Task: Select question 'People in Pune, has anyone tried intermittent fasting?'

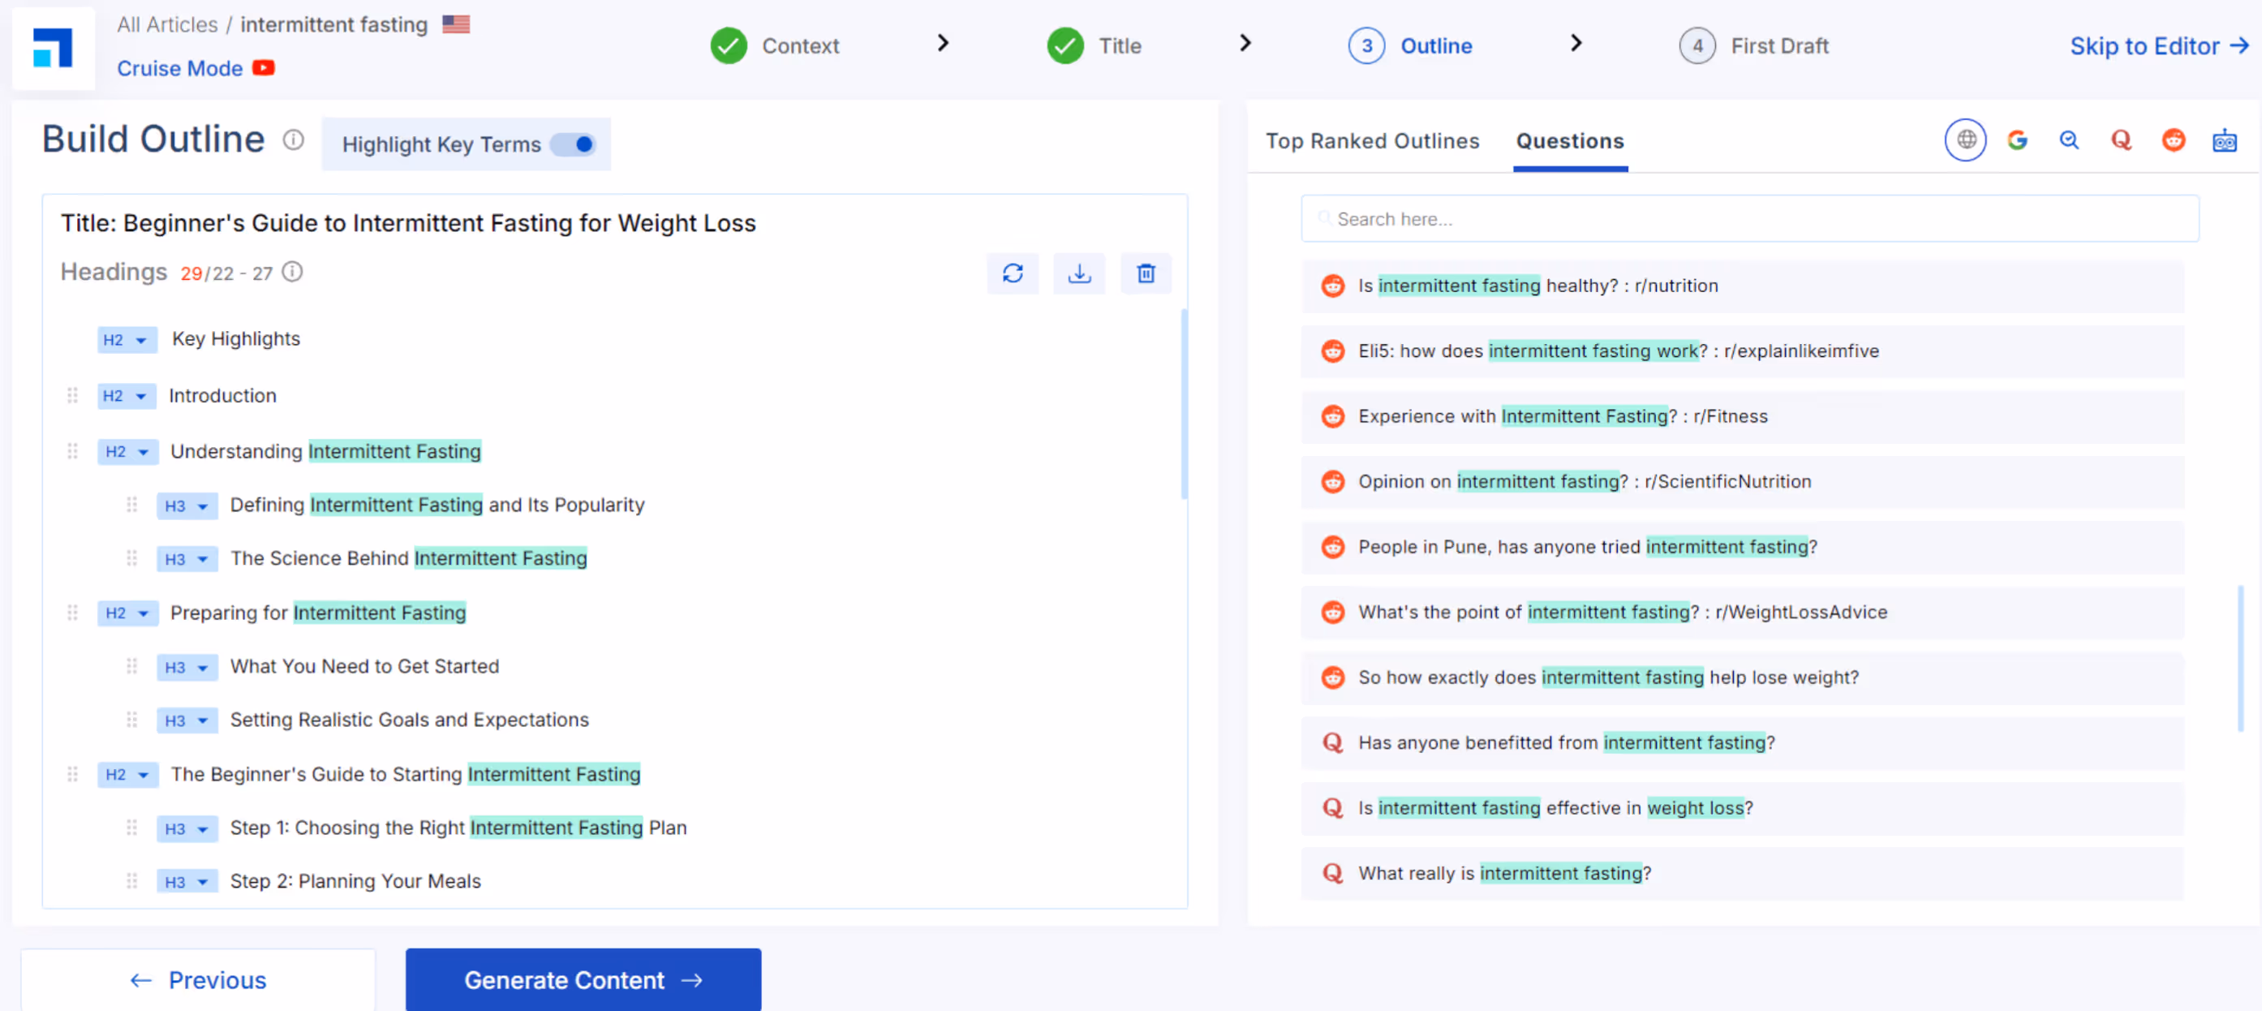Action: [x=1742, y=547]
